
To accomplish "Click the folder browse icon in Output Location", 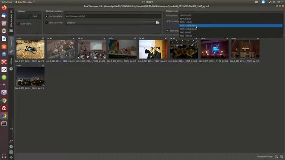I will pyautogui.click(x=158, y=23).
